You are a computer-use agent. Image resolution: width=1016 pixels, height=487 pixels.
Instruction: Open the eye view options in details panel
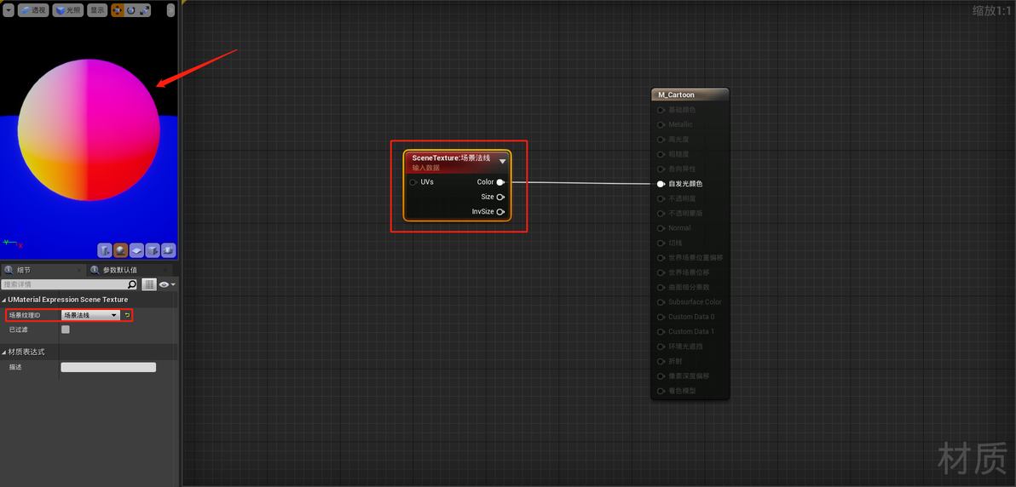[x=167, y=284]
